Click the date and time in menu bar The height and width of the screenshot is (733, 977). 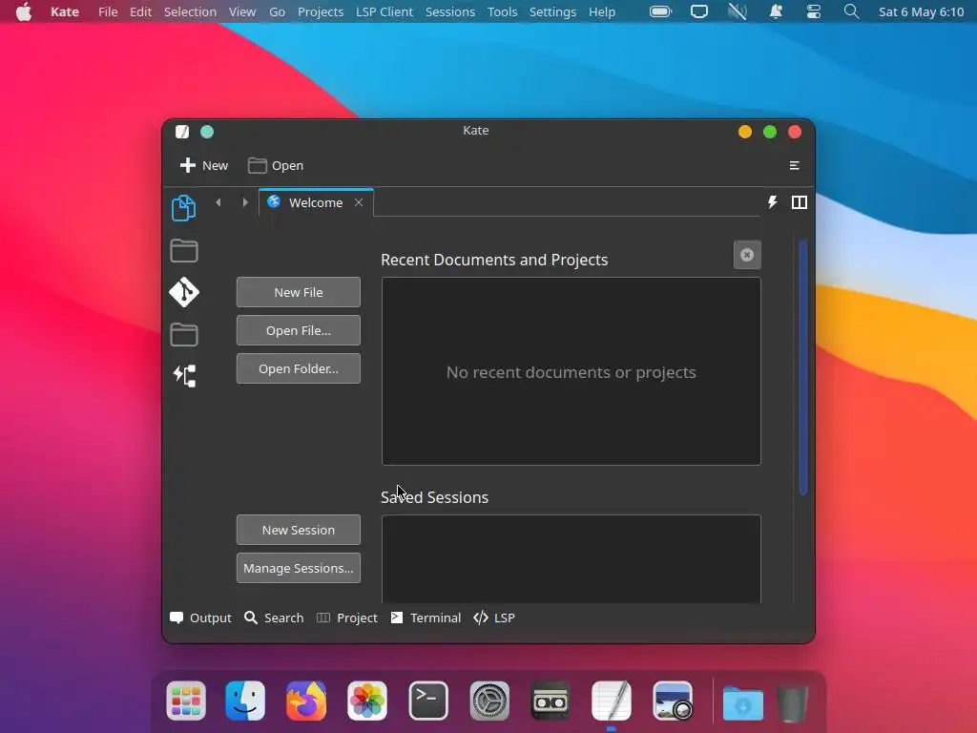tap(921, 11)
